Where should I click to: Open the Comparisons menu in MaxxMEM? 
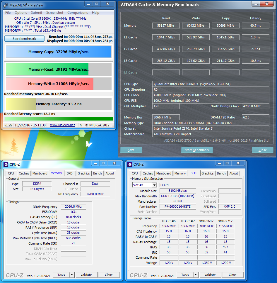pos(78,13)
